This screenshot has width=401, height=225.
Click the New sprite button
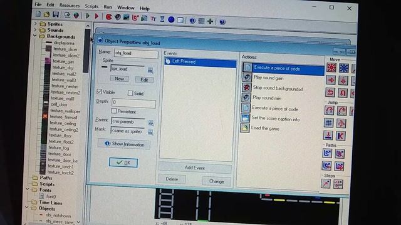pos(120,79)
